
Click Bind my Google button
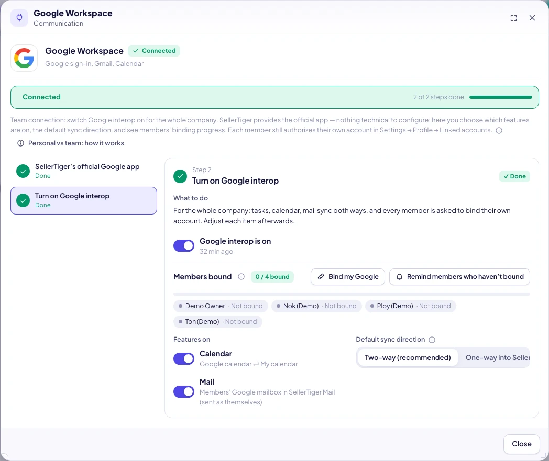(348, 277)
